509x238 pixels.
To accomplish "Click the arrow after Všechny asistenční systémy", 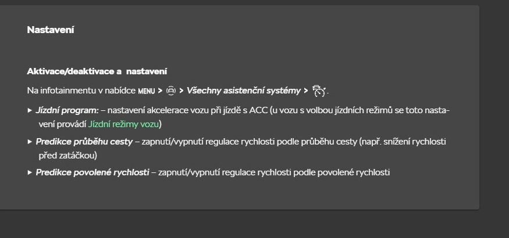I will click(x=306, y=91).
